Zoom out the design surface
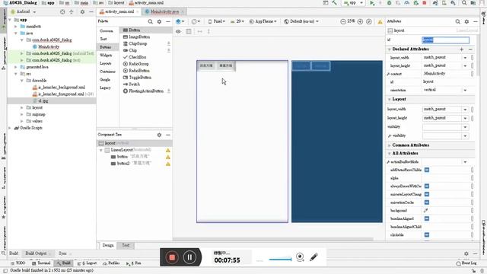487x274 pixels. pyautogui.click(x=343, y=21)
